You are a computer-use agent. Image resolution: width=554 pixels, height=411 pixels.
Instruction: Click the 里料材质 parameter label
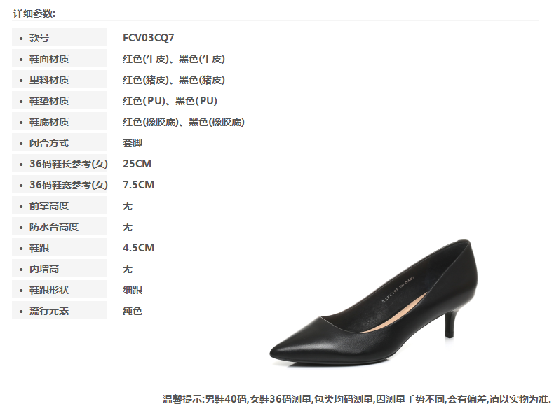[49, 80]
